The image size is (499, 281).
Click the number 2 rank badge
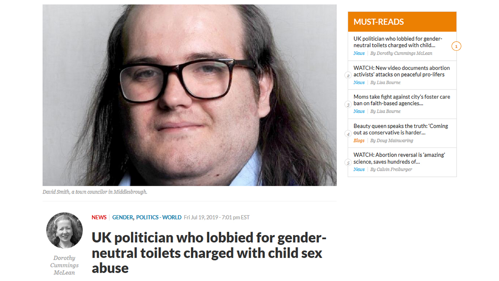(348, 76)
